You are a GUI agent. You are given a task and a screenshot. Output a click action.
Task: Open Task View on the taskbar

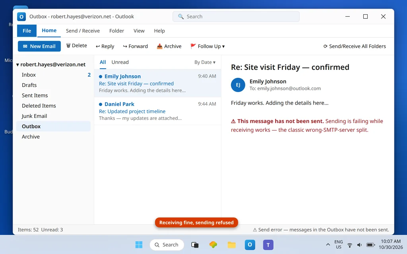(195, 244)
